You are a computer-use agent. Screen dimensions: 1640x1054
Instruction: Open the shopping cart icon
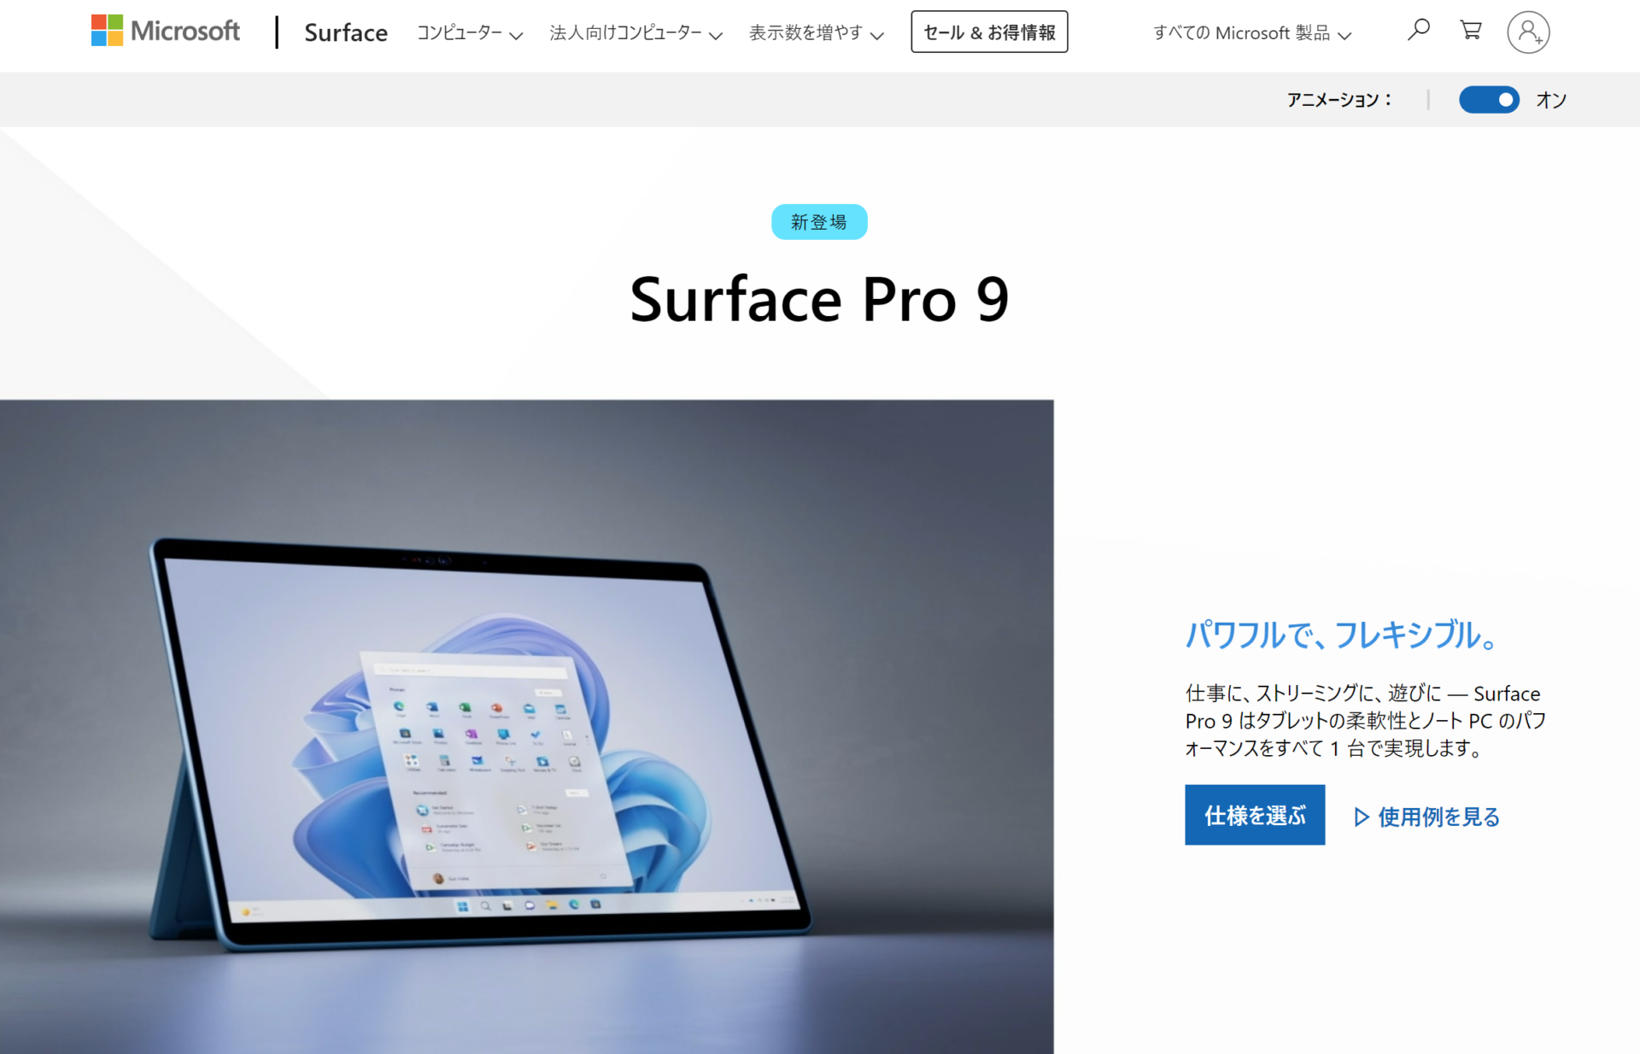1470,31
